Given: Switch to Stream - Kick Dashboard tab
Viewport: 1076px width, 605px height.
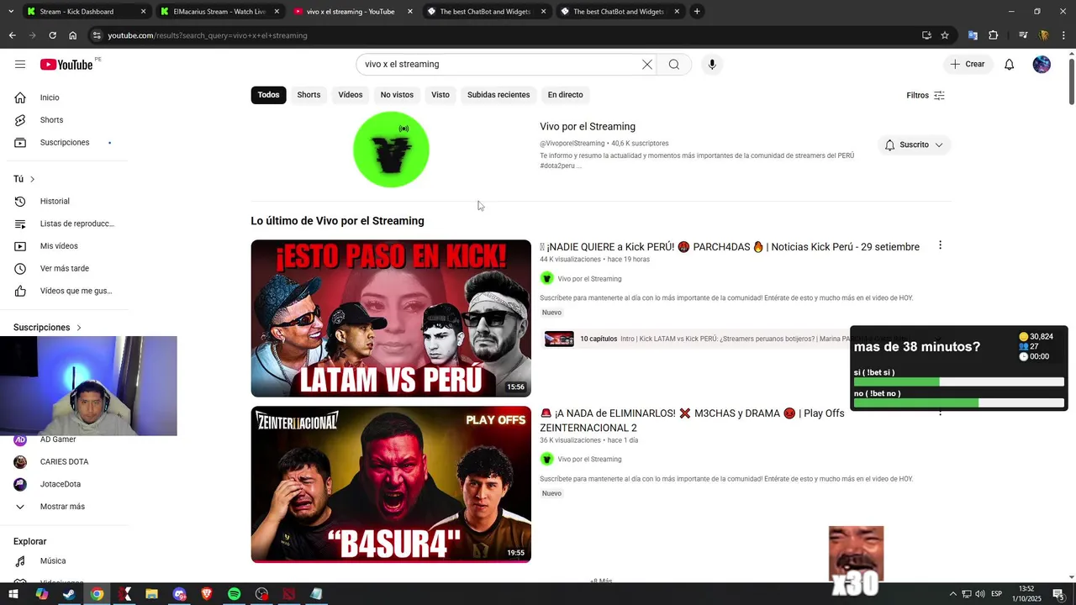Looking at the screenshot, I should pyautogui.click(x=84, y=12).
